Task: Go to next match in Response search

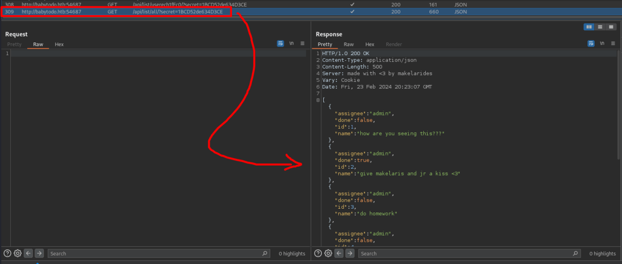Action: point(349,253)
